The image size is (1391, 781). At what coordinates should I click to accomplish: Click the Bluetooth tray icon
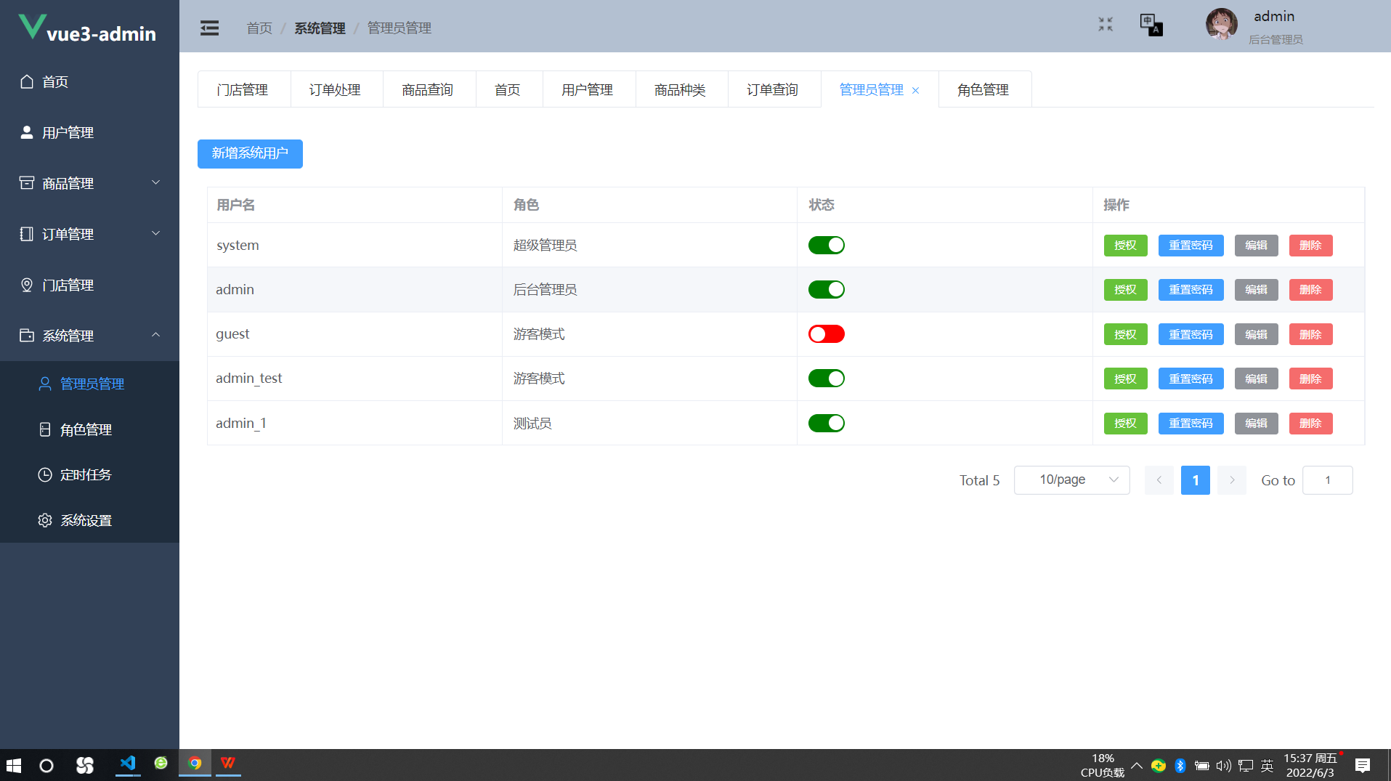click(1180, 765)
